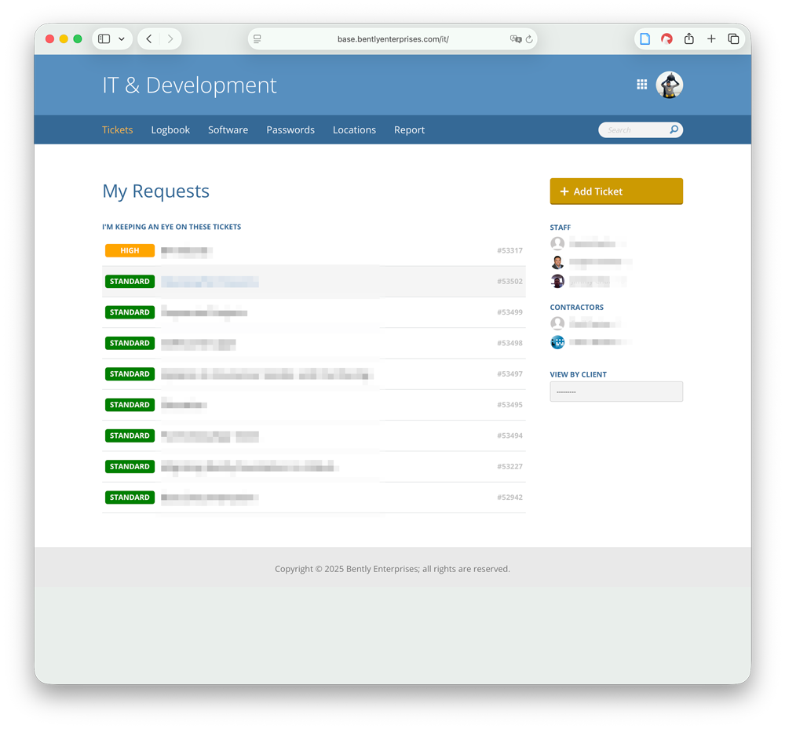Click the user profile avatar in header

point(670,85)
